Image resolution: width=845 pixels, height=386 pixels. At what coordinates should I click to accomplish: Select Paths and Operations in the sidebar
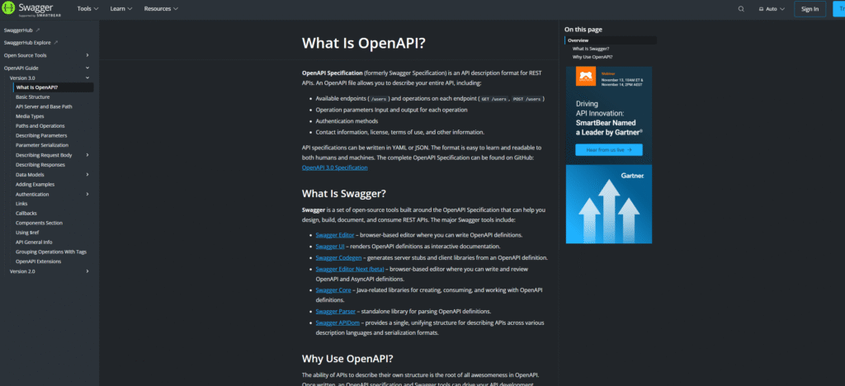[x=41, y=125]
